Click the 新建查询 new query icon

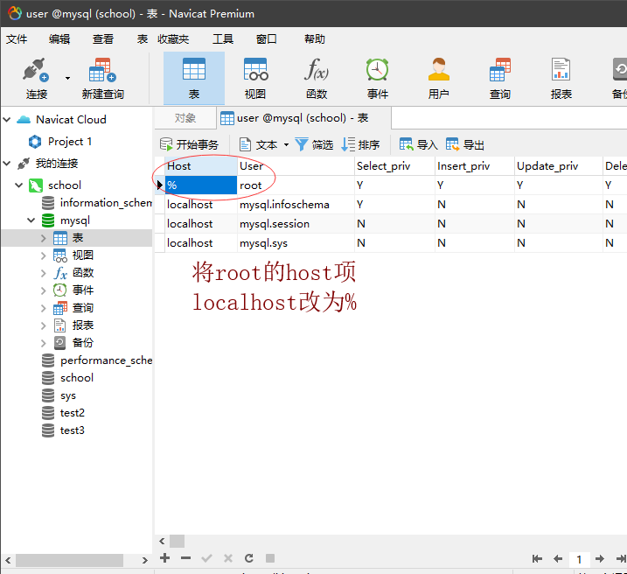(103, 79)
